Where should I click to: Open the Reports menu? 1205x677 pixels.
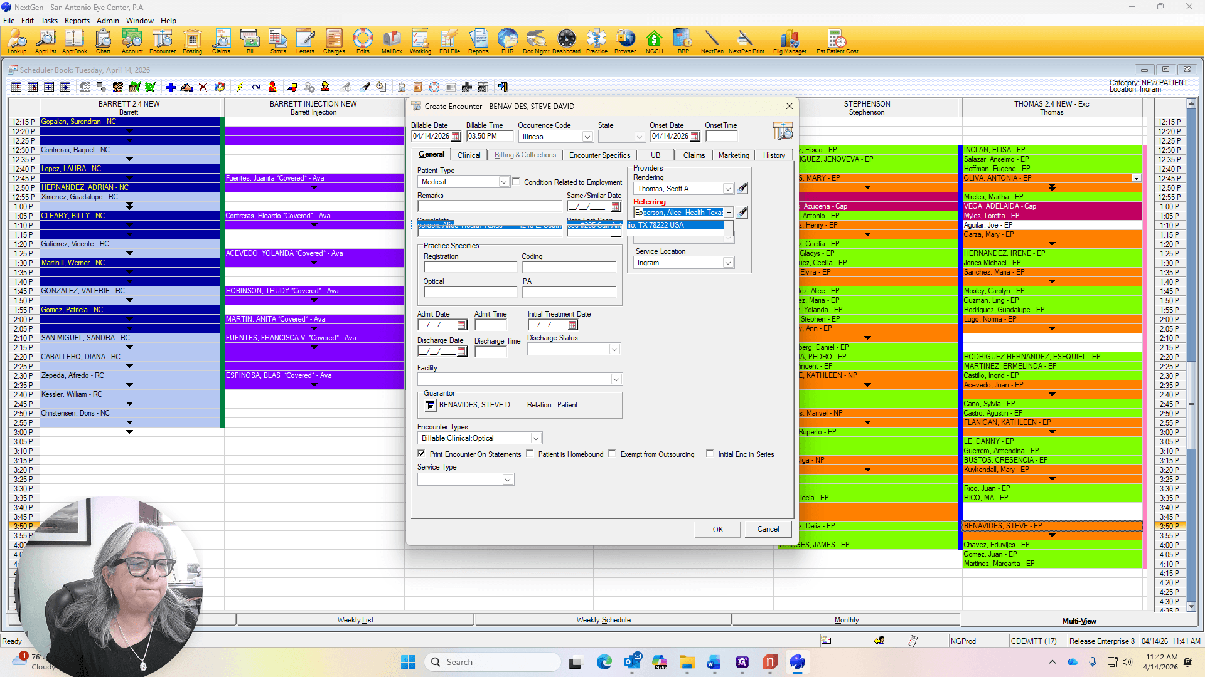77,20
